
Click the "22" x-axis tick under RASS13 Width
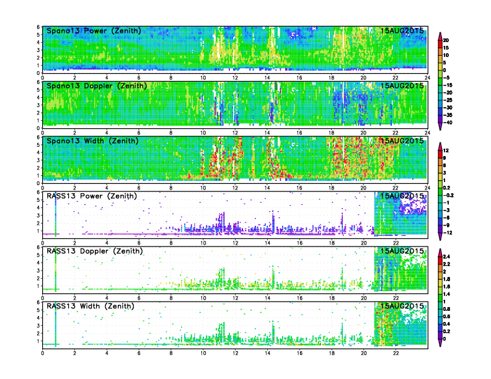pos(396,353)
